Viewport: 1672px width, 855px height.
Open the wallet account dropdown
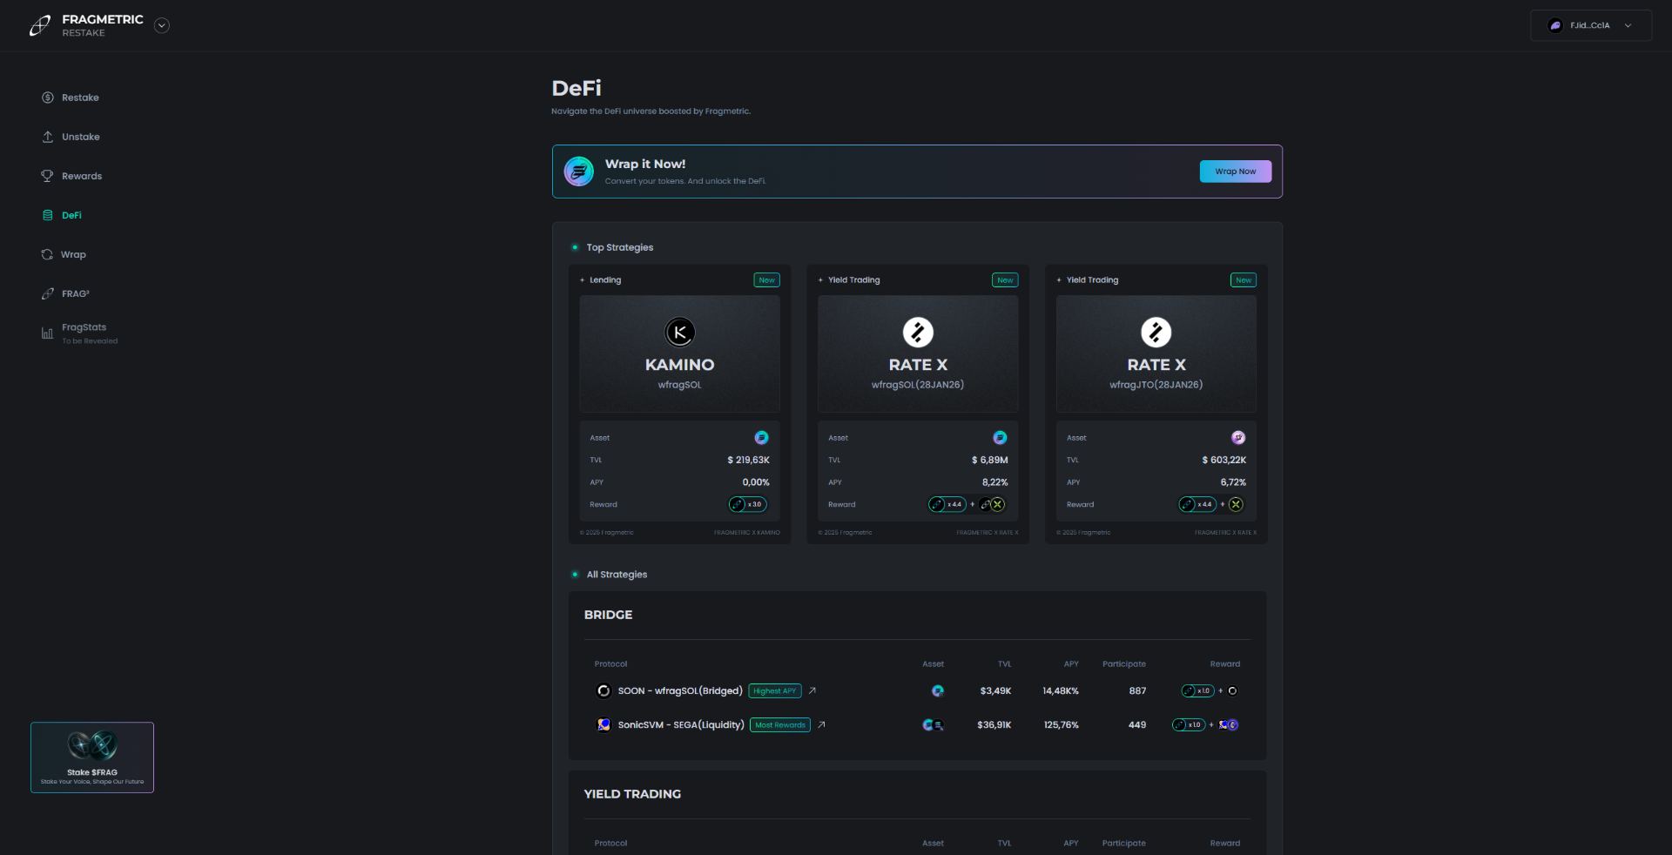pos(1590,25)
